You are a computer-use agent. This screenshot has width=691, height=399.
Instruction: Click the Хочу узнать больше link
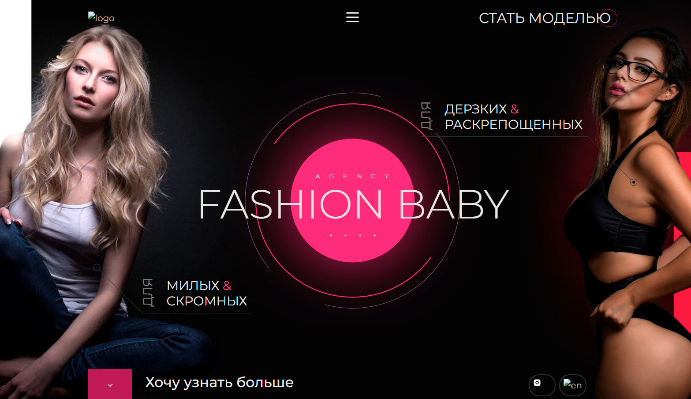point(219,382)
